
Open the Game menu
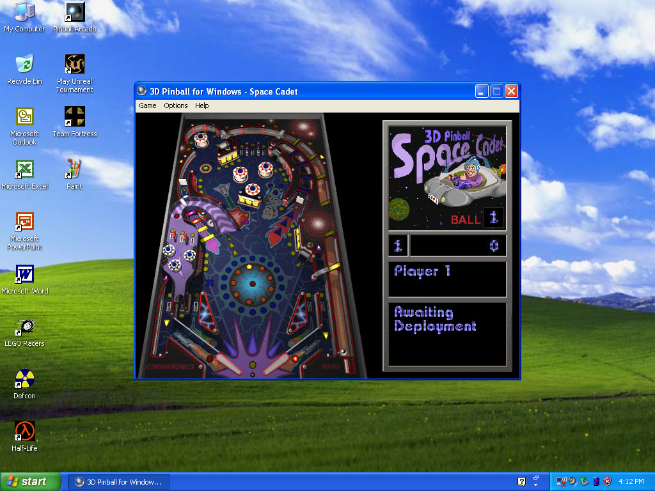(148, 105)
